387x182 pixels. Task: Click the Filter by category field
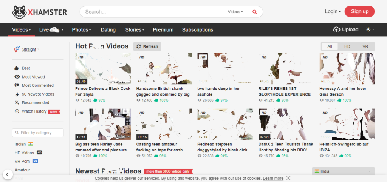38,133
